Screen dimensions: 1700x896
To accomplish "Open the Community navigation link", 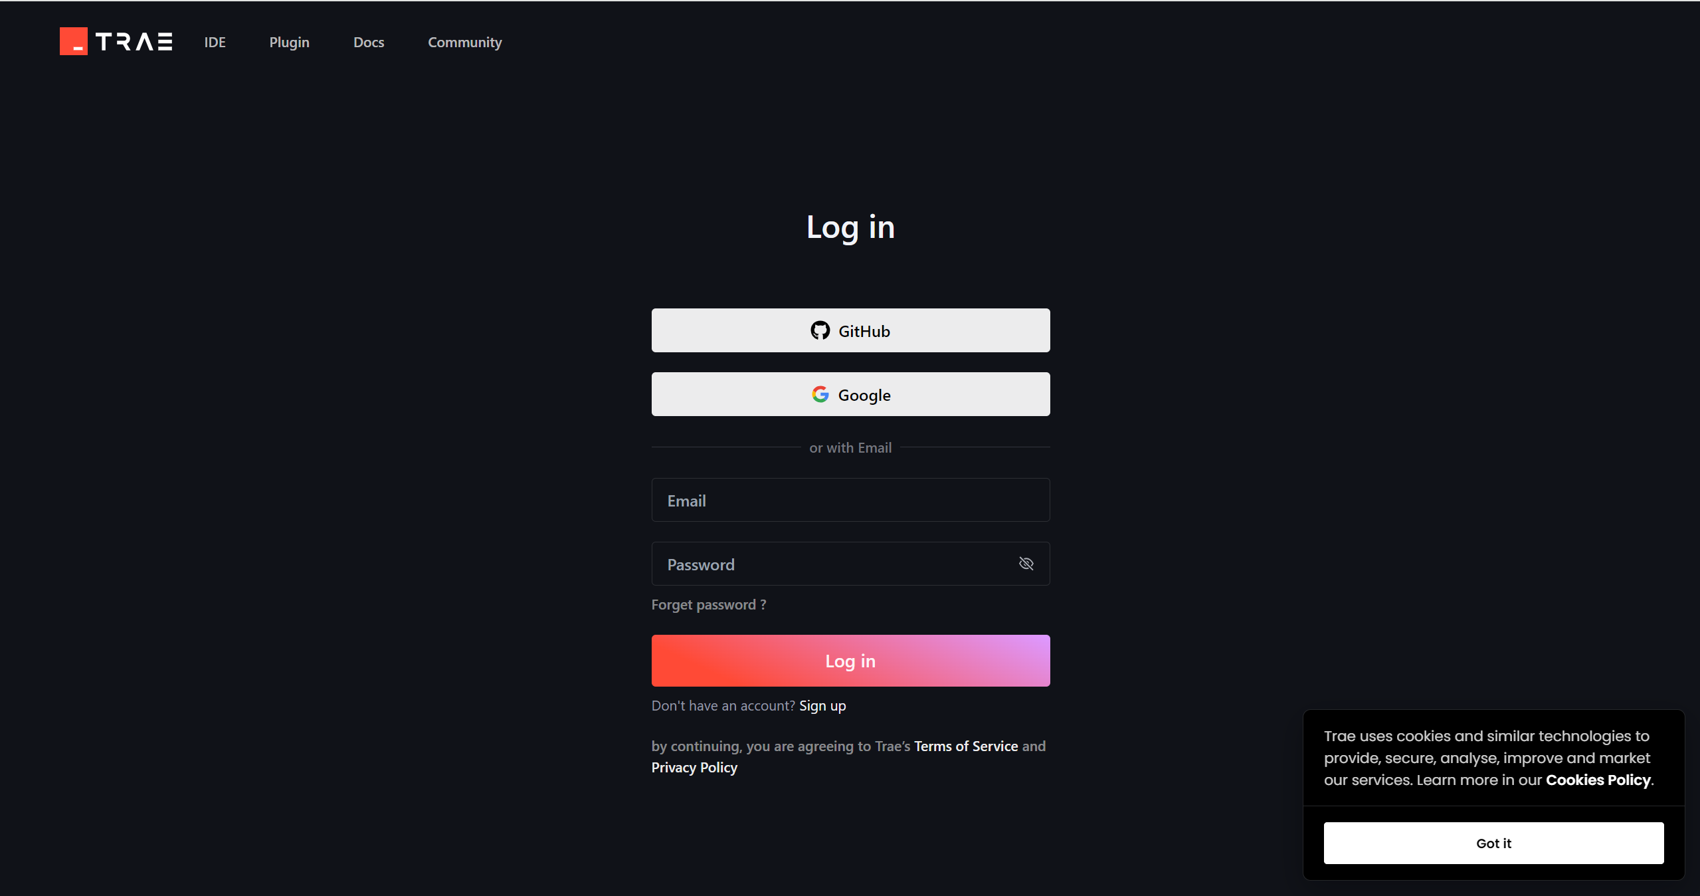I will tap(464, 42).
